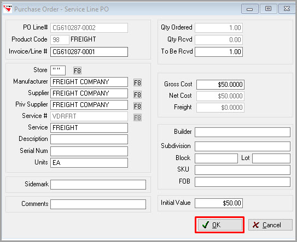Confirm with the OK button
The image size is (297, 242).
tap(220, 225)
